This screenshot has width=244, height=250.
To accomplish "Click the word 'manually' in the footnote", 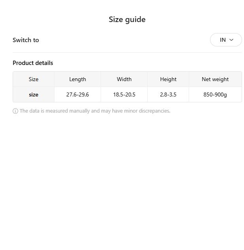I will click(78, 111).
